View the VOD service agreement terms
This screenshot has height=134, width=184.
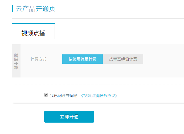click(99, 96)
